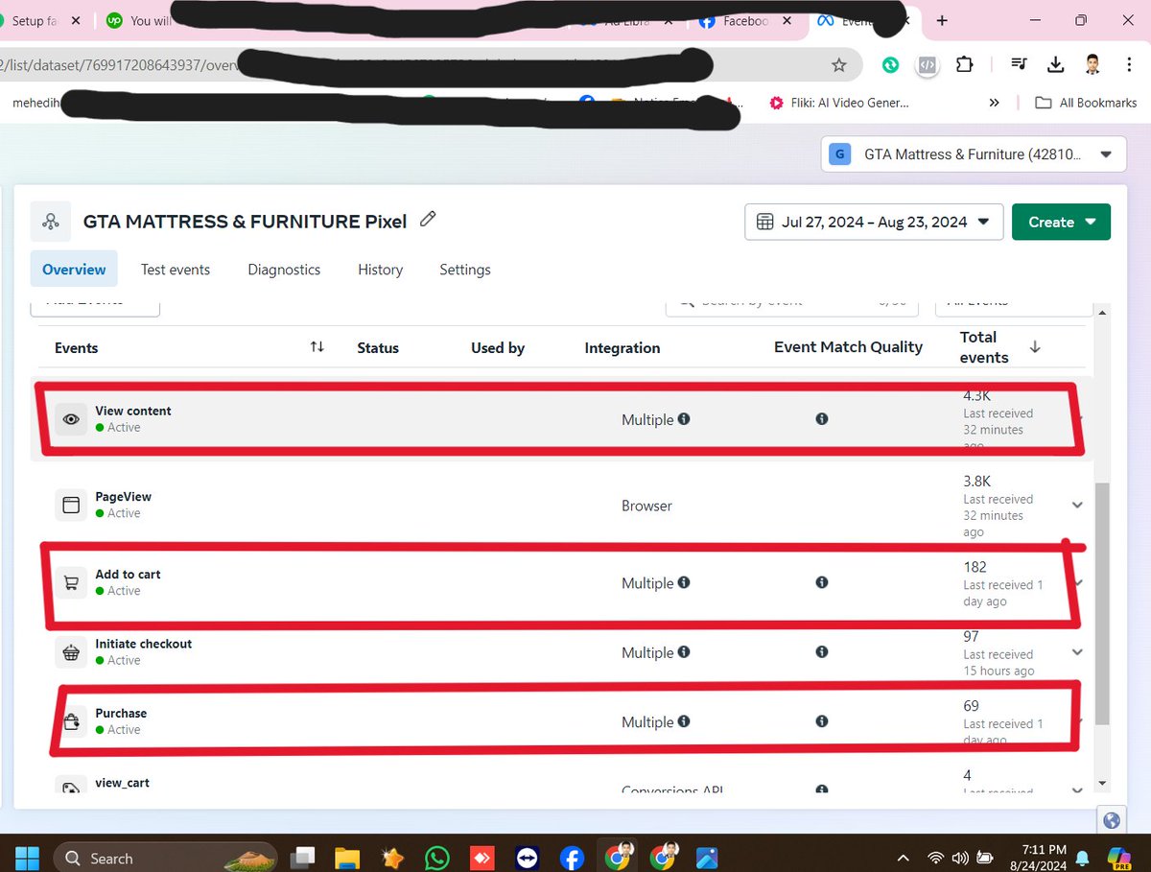Viewport: 1151px width, 872px height.
Task: Switch to the Test events tab
Action: click(176, 270)
